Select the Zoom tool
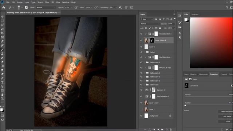Viewport: 233px width, 131px height. (2, 99)
